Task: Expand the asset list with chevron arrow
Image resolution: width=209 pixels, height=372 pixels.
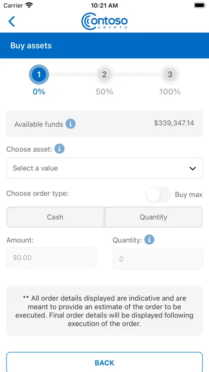Action: (x=193, y=168)
